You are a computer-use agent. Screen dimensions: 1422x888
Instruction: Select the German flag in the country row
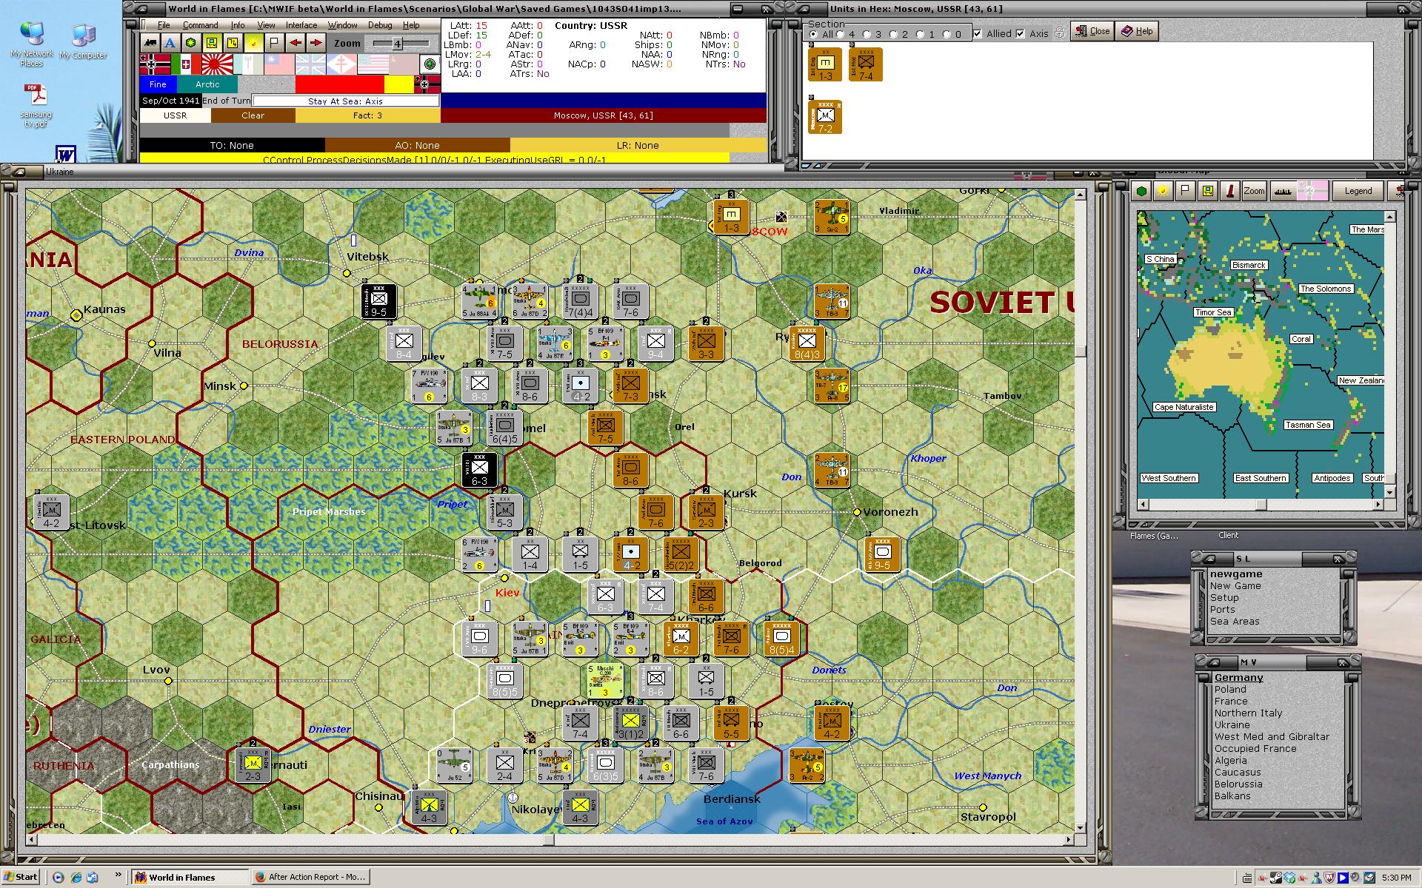(155, 64)
